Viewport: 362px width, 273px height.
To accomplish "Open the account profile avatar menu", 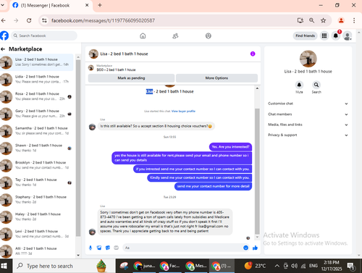I will pyautogui.click(x=348, y=36).
